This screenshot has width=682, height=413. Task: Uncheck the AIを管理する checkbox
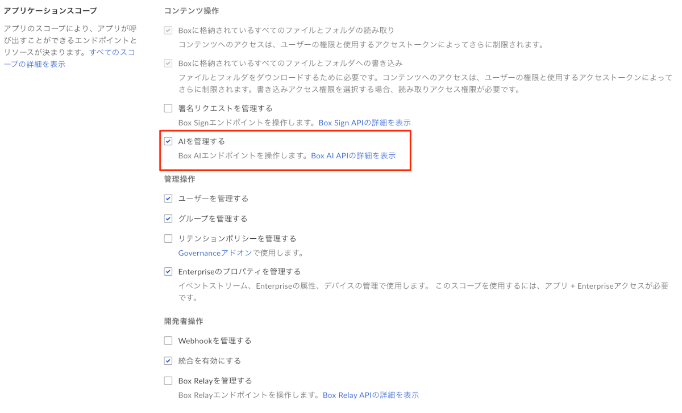point(168,141)
